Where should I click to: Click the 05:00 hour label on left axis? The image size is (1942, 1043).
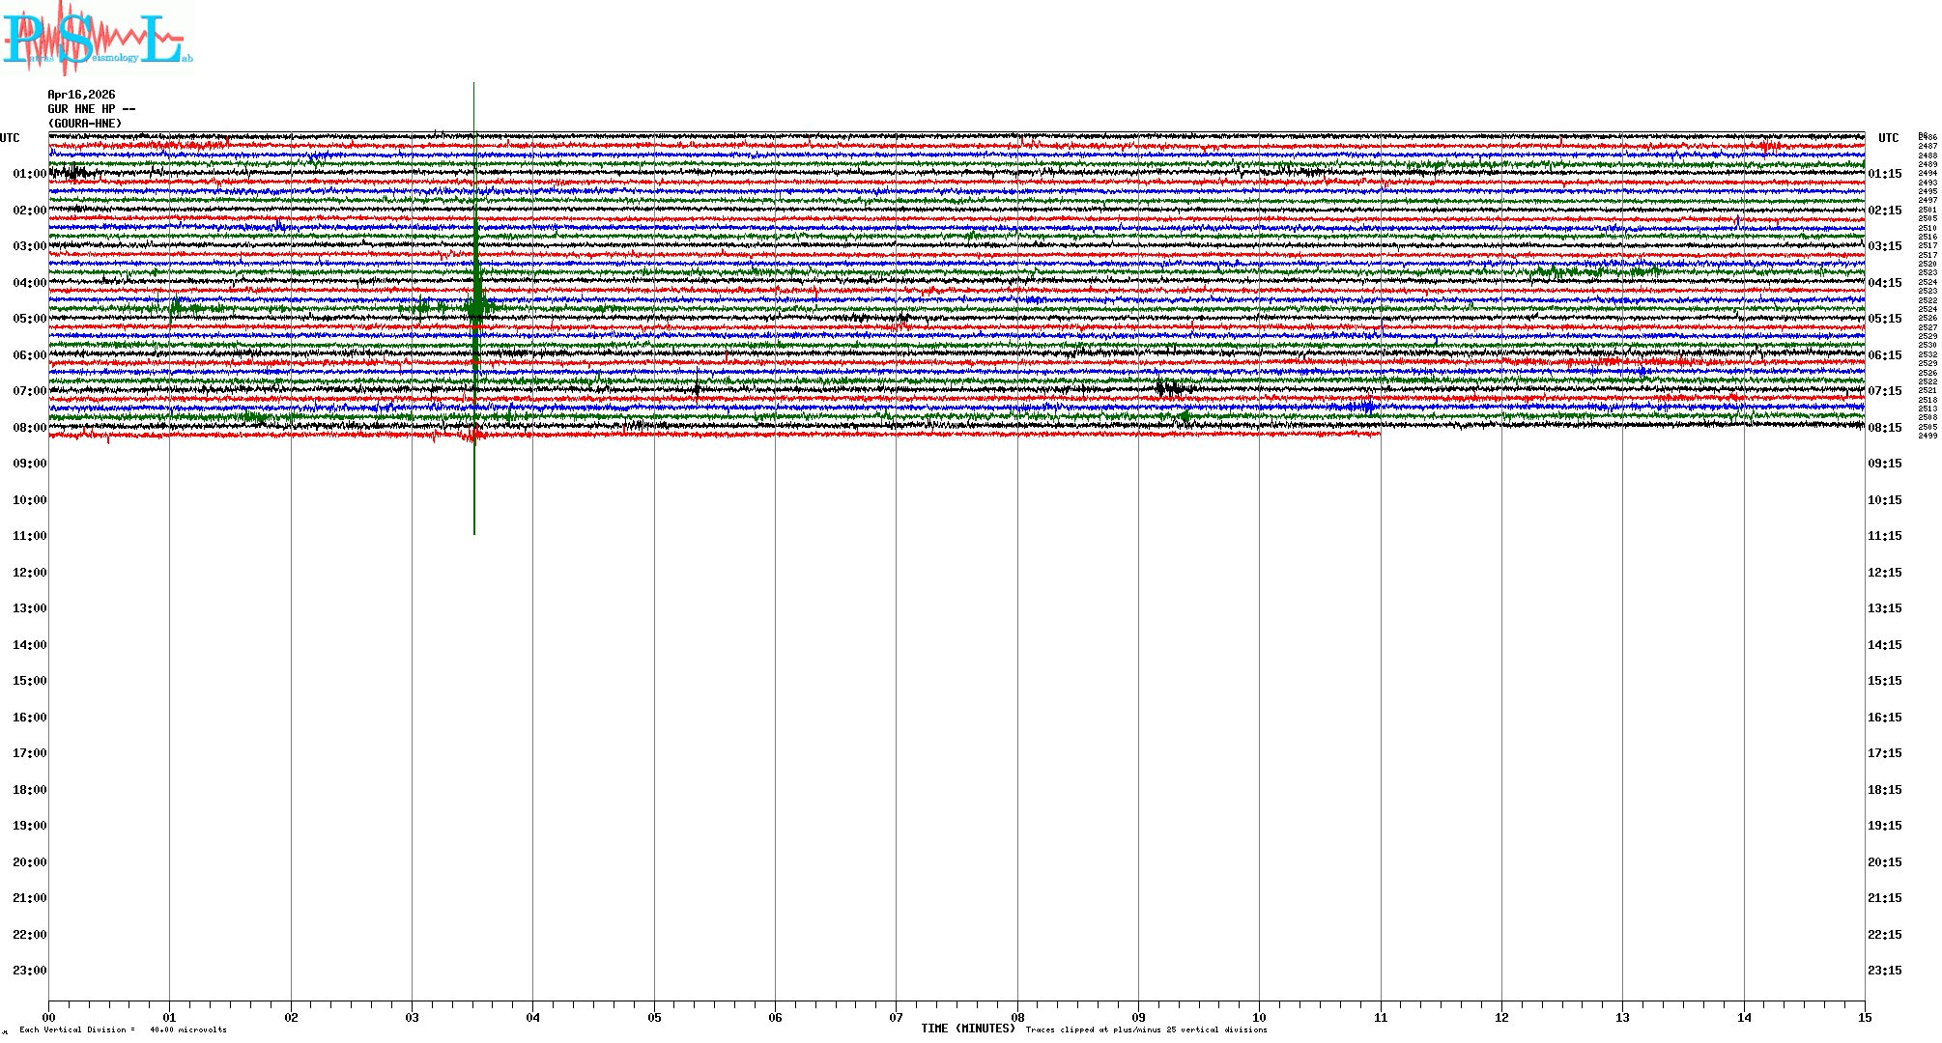[29, 319]
